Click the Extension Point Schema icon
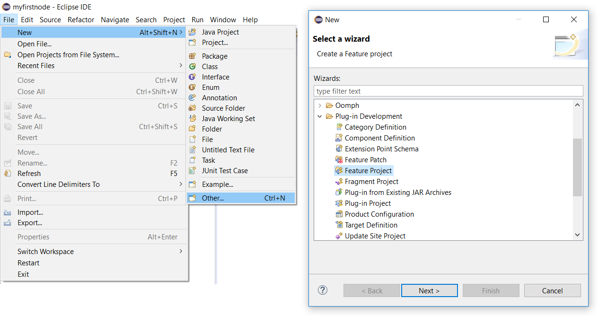The height and width of the screenshot is (316, 607). coord(339,149)
